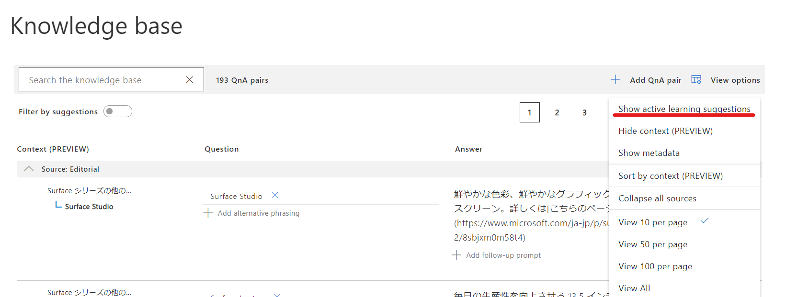This screenshot has width=786, height=297.
Task: Choose View 10 per page
Action: click(653, 222)
